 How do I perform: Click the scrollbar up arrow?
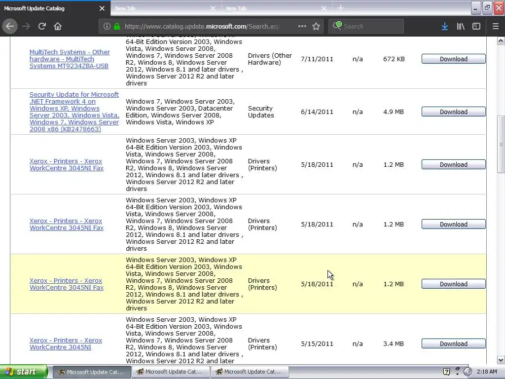pos(501,40)
